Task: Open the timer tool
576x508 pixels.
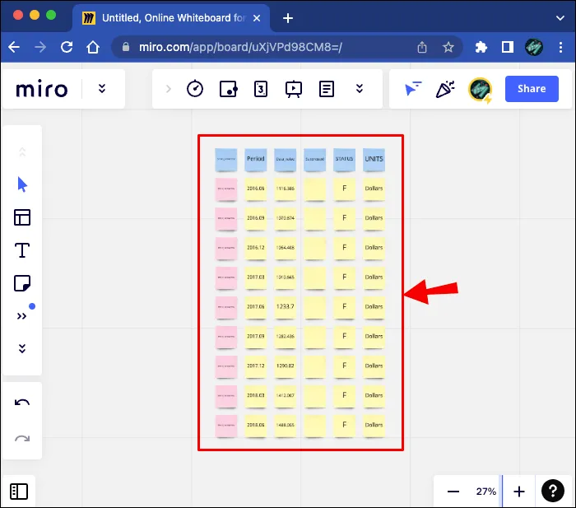Action: coord(195,89)
